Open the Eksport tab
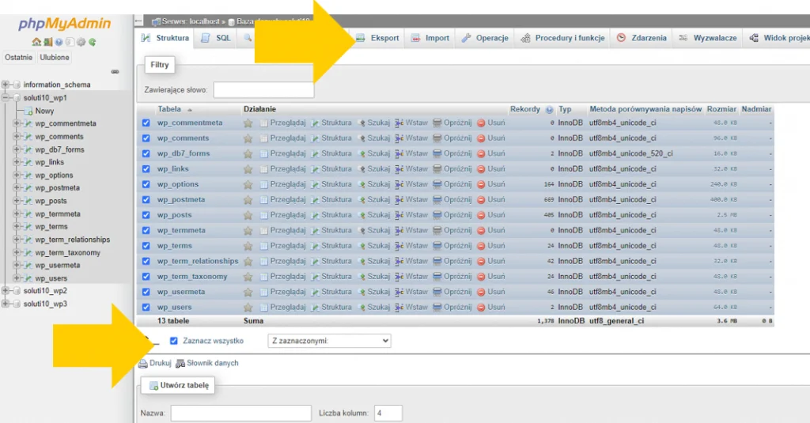 [x=377, y=38]
